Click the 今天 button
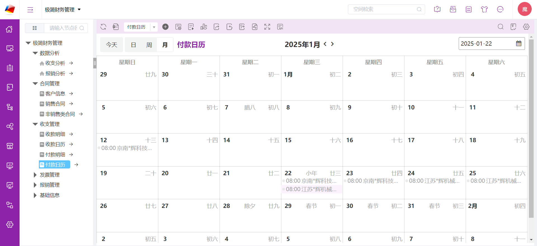The width and height of the screenshot is (537, 246). point(112,45)
